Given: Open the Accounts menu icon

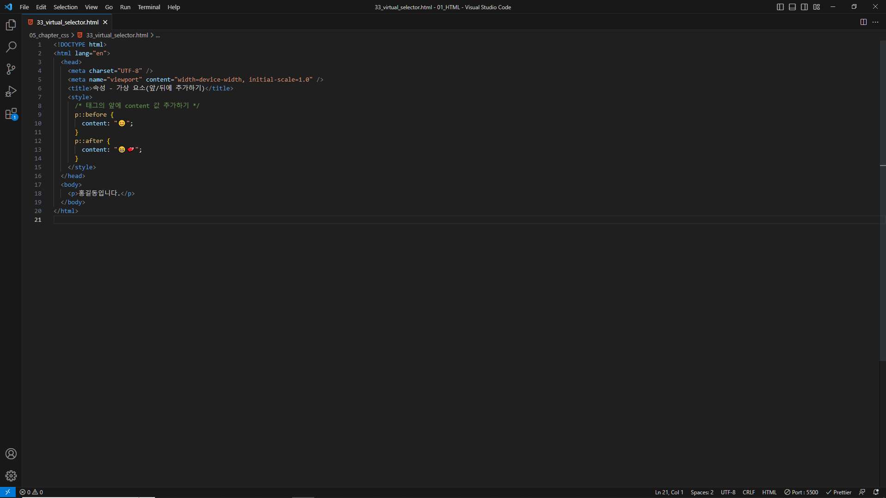Looking at the screenshot, I should 11,454.
